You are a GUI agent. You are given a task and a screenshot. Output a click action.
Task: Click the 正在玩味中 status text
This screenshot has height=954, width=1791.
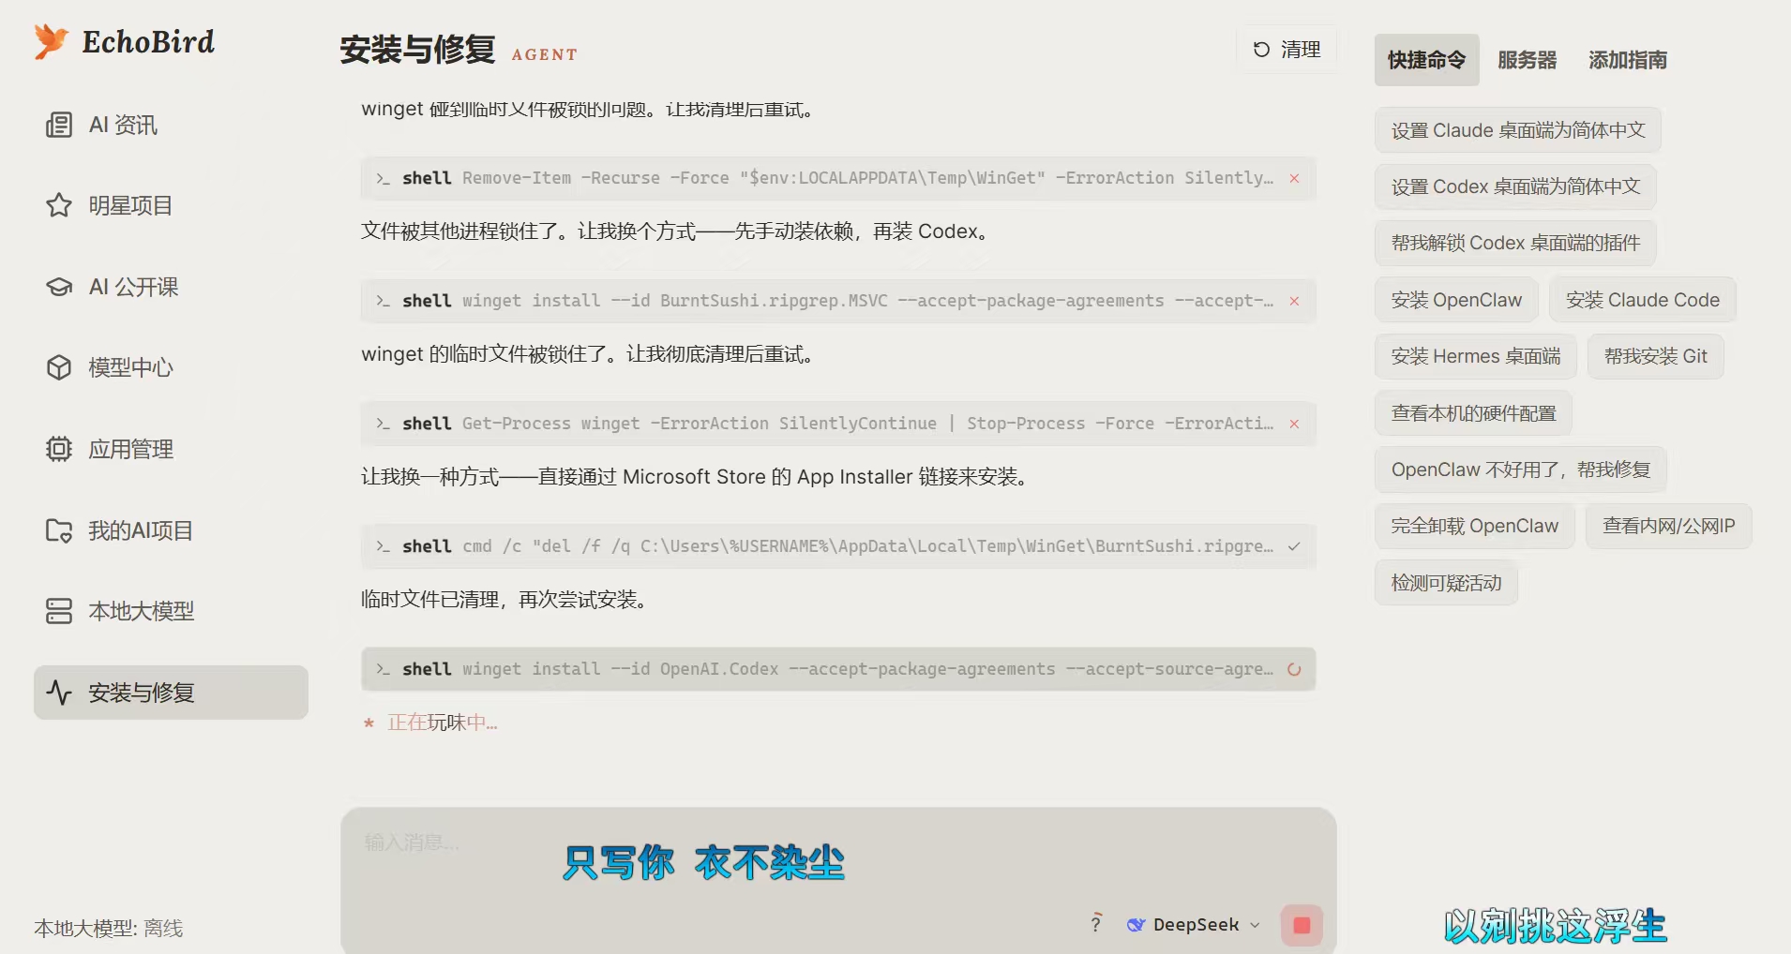pos(443,723)
